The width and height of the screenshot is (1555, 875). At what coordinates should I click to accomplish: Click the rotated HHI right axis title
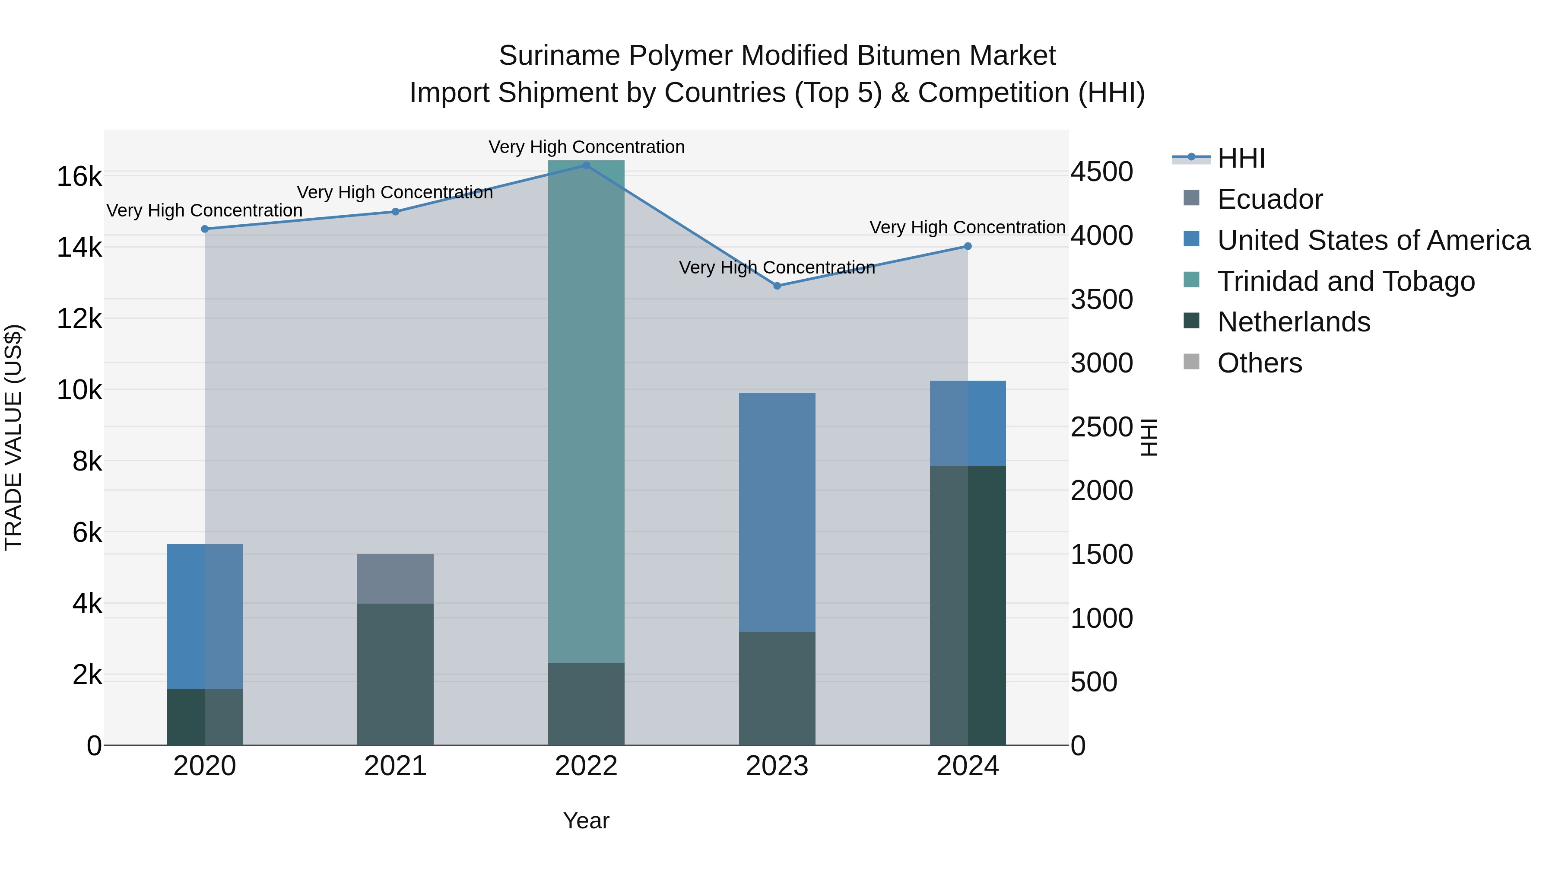point(1149,437)
